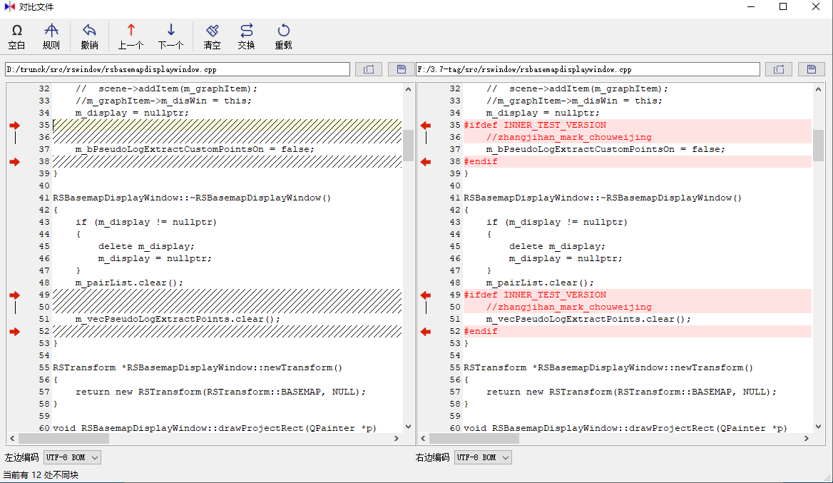The image size is (833, 483).
Task: Close the 对比文件 window
Action: pyautogui.click(x=816, y=7)
